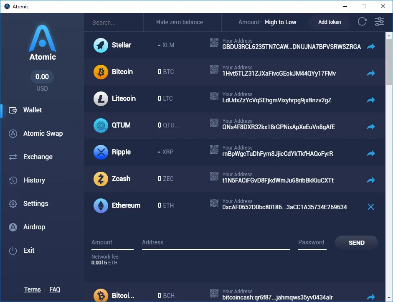Show QR code for Zcash address

click(214, 176)
